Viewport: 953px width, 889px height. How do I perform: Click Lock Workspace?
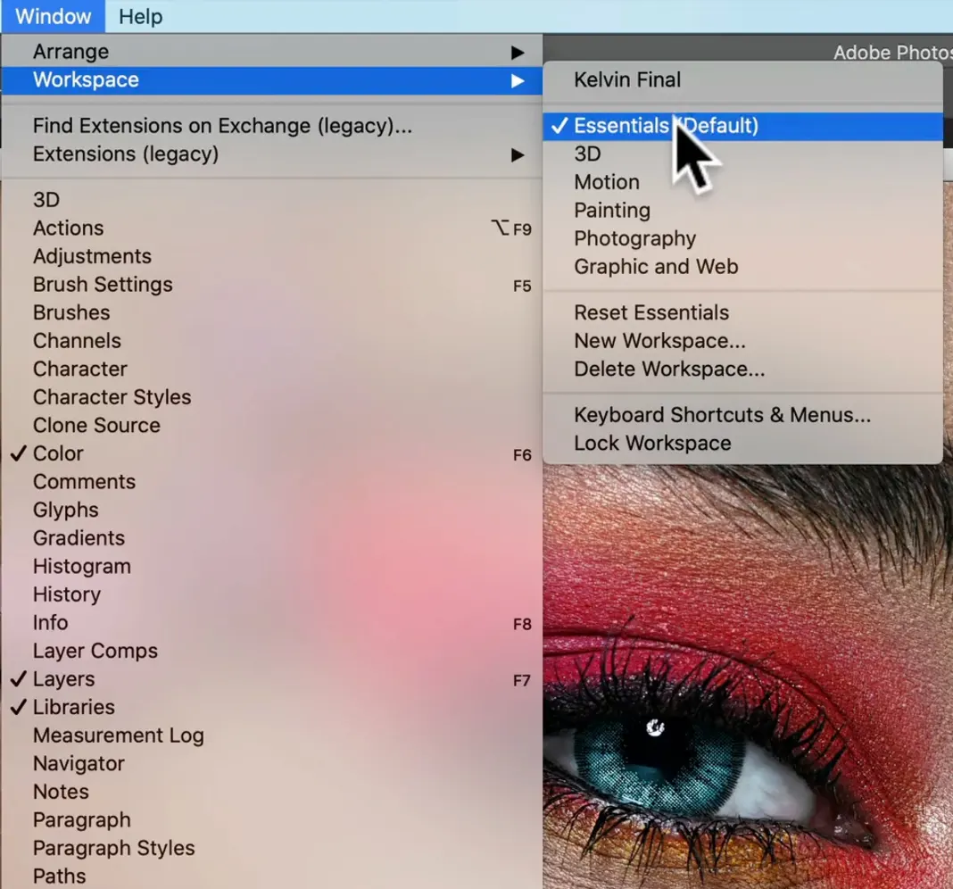point(742,444)
